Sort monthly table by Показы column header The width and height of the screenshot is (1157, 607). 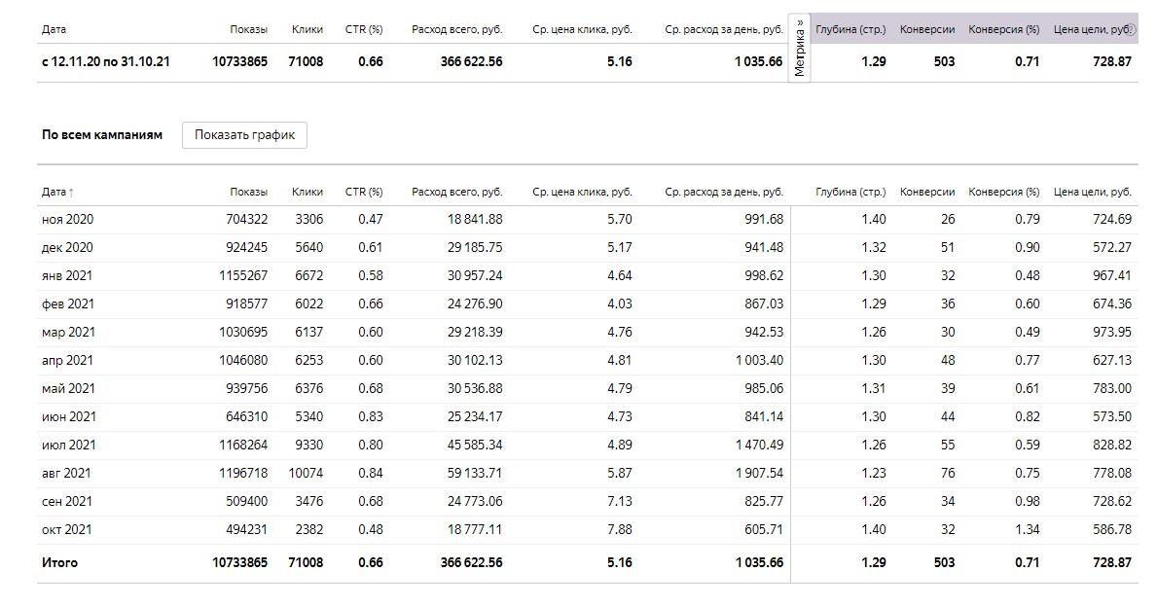tap(248, 193)
